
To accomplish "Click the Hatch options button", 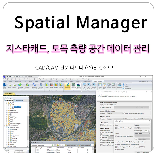I will point(143,119).
